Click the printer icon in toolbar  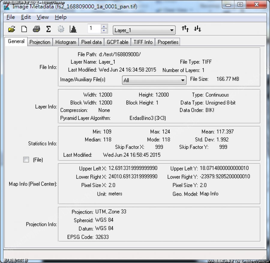click(x=36, y=29)
